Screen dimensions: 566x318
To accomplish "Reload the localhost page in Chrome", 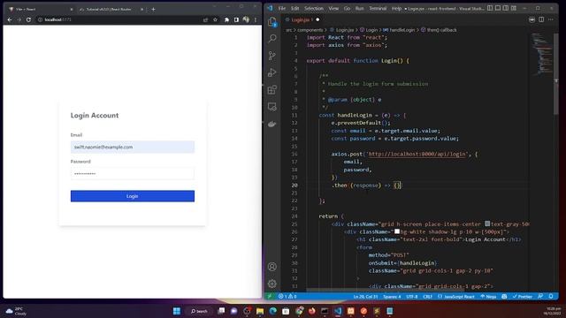I will (28, 19).
